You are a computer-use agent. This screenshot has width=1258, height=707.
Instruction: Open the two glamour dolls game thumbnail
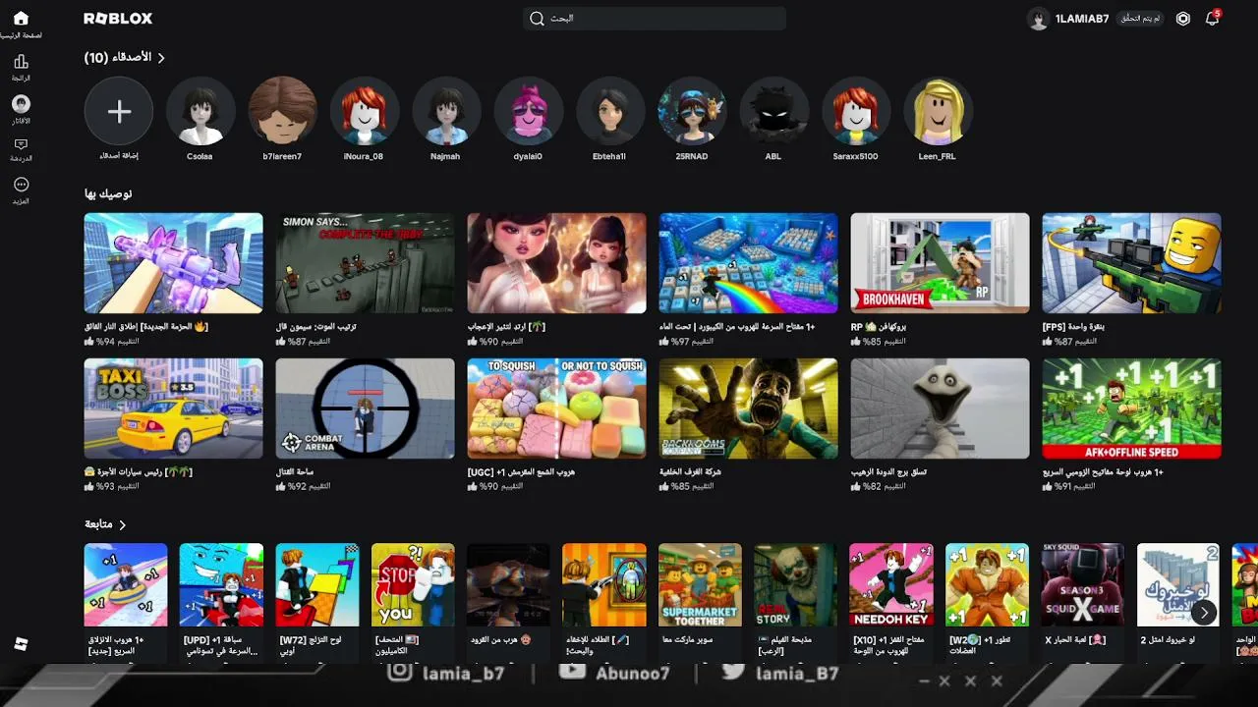pyautogui.click(x=556, y=263)
